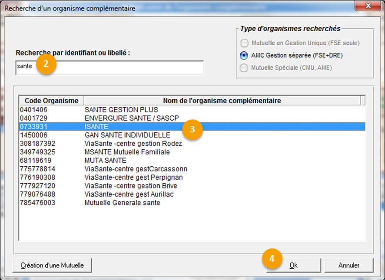385x280 pixels.
Task: Select Mutuelle en Gestion Unique radio button
Action: pyautogui.click(x=245, y=43)
